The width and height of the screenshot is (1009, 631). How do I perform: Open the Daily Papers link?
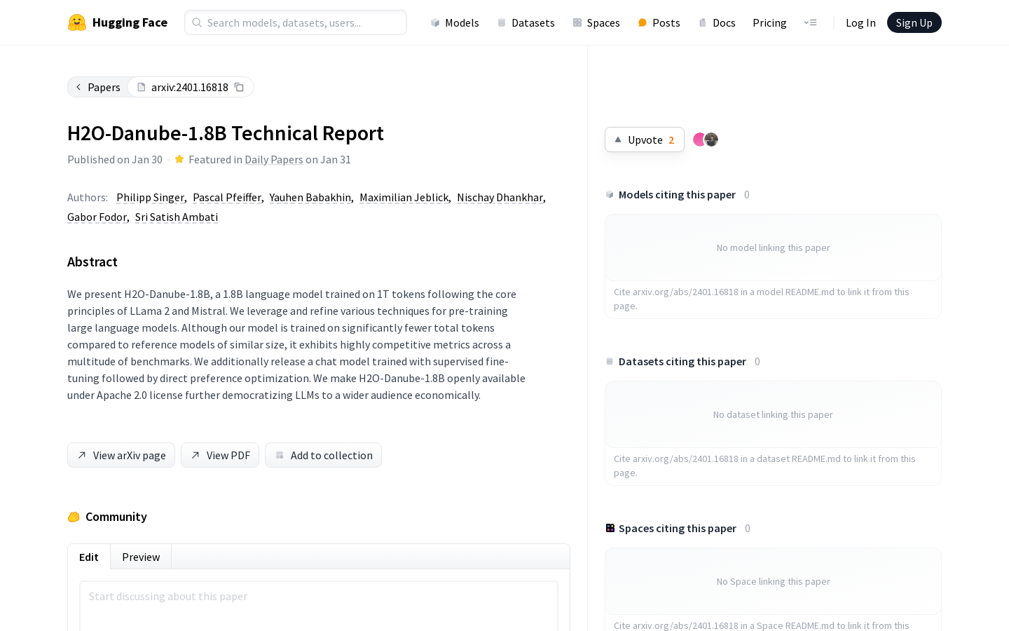pos(274,159)
